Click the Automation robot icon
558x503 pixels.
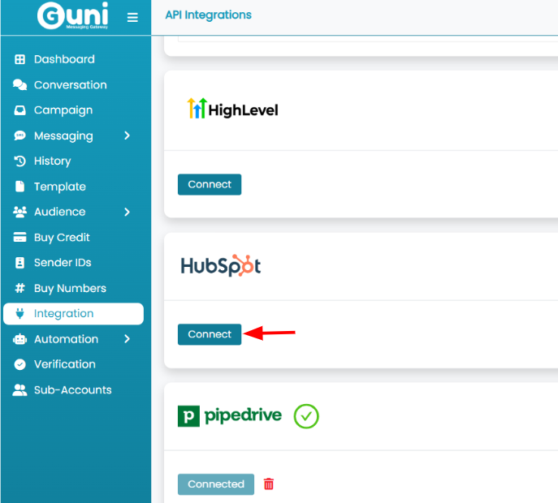click(20, 339)
